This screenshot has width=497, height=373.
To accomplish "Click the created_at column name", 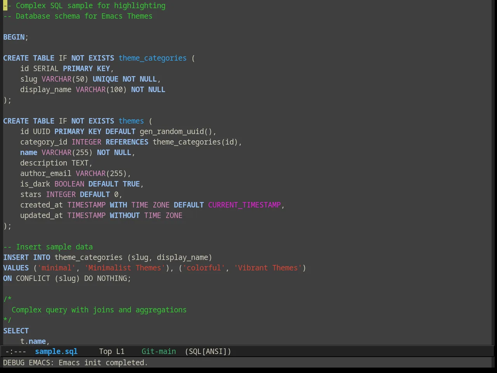I will [42, 205].
